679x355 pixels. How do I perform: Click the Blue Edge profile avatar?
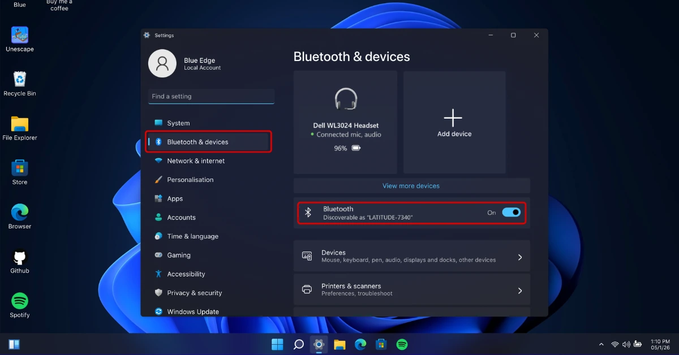(x=162, y=63)
